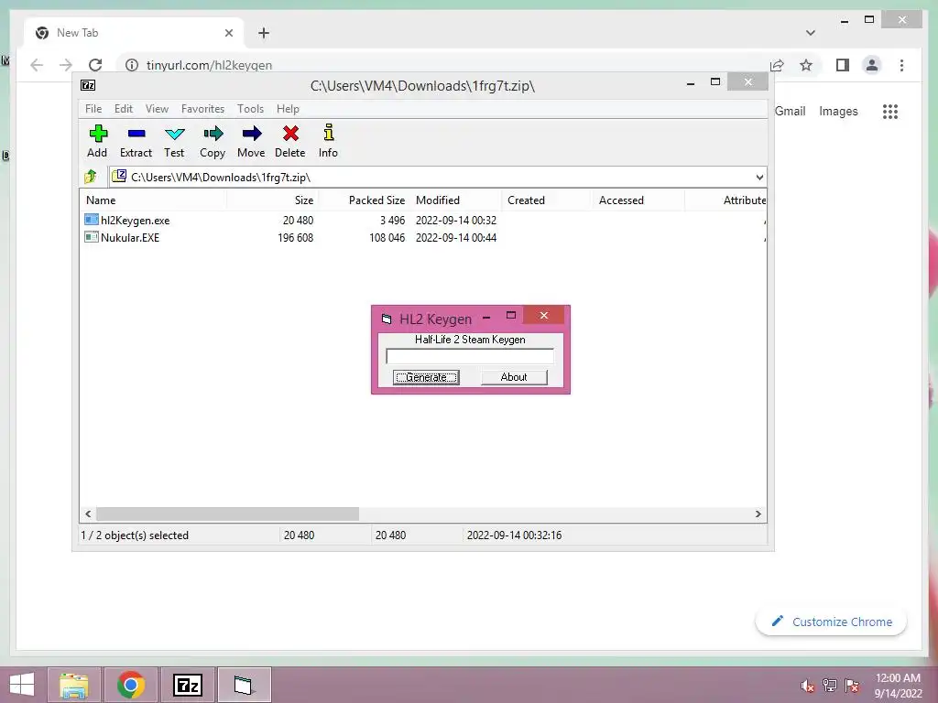Sort by Name column header

[x=153, y=200]
